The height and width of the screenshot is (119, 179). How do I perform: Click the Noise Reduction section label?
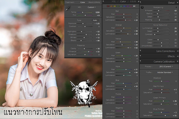160,25
